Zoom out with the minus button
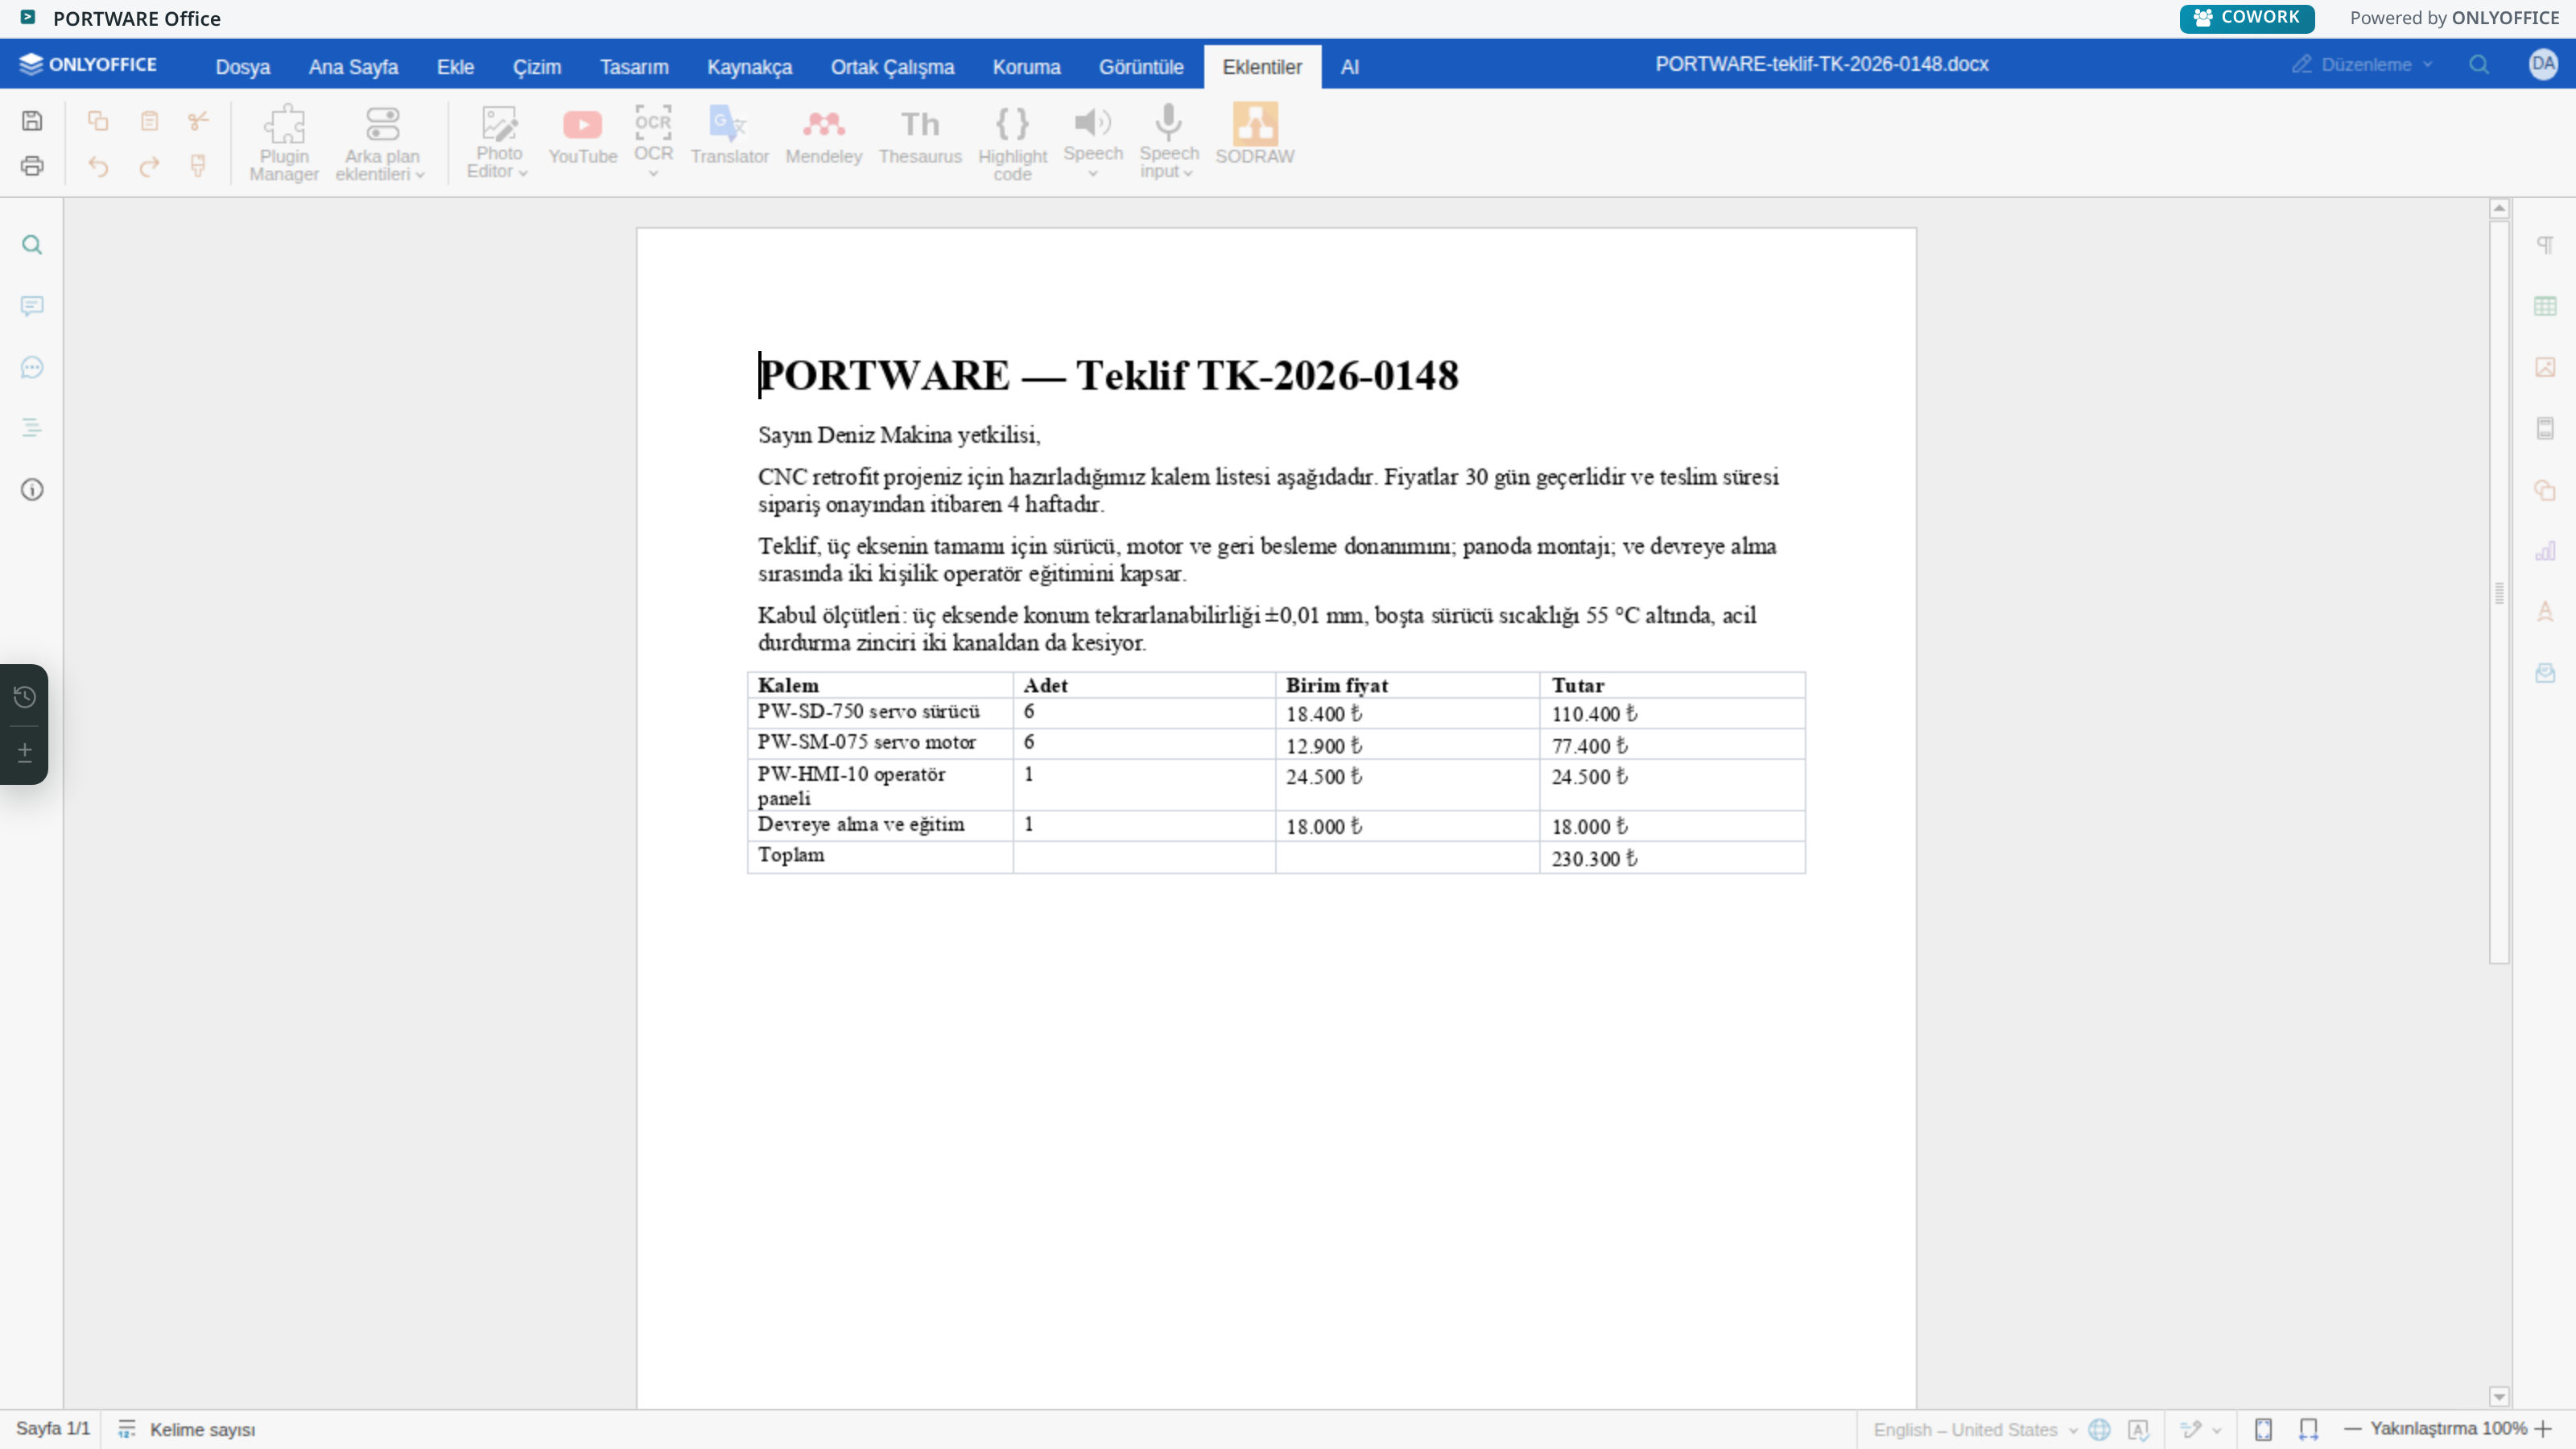 point(2352,1429)
